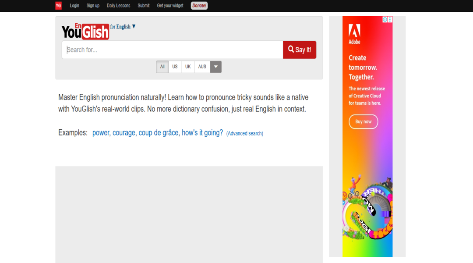Try the example 'coup de grâce'

(159, 133)
